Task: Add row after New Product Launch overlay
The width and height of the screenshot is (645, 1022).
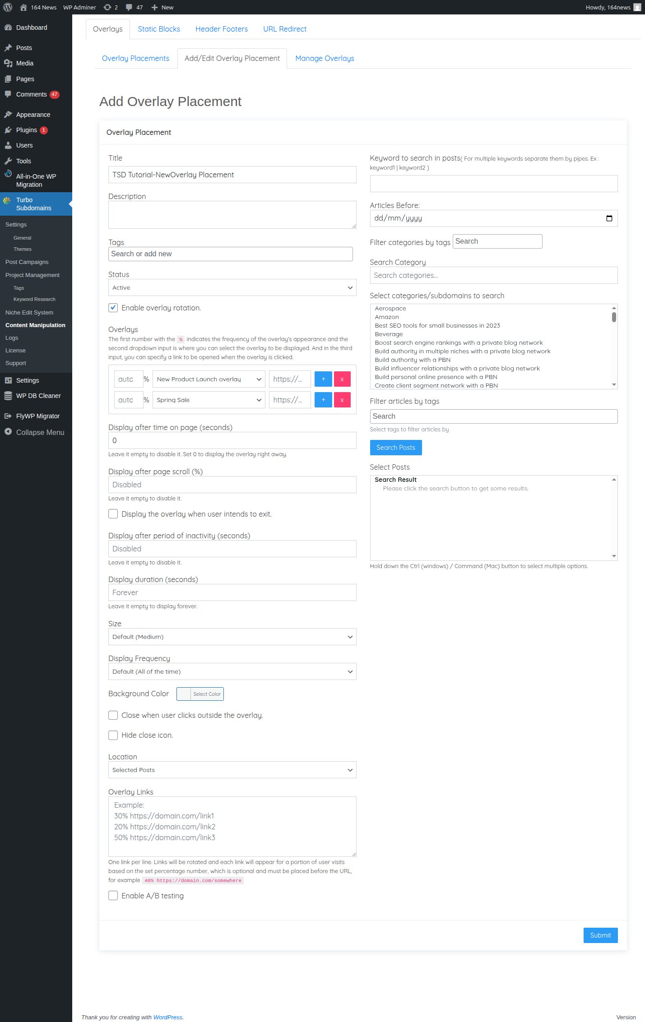Action: click(323, 379)
